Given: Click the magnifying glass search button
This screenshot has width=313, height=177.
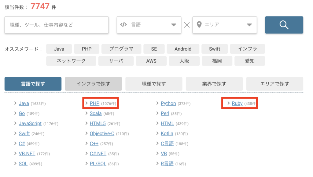Looking at the screenshot, I should pyautogui.click(x=284, y=25).
